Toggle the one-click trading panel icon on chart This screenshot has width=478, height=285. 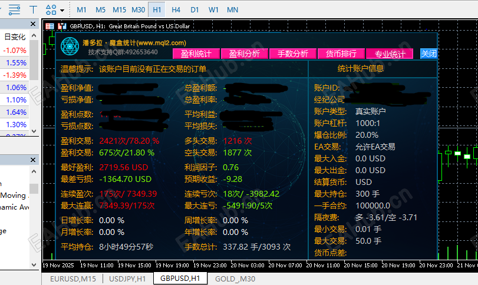pyautogui.click(x=50, y=26)
